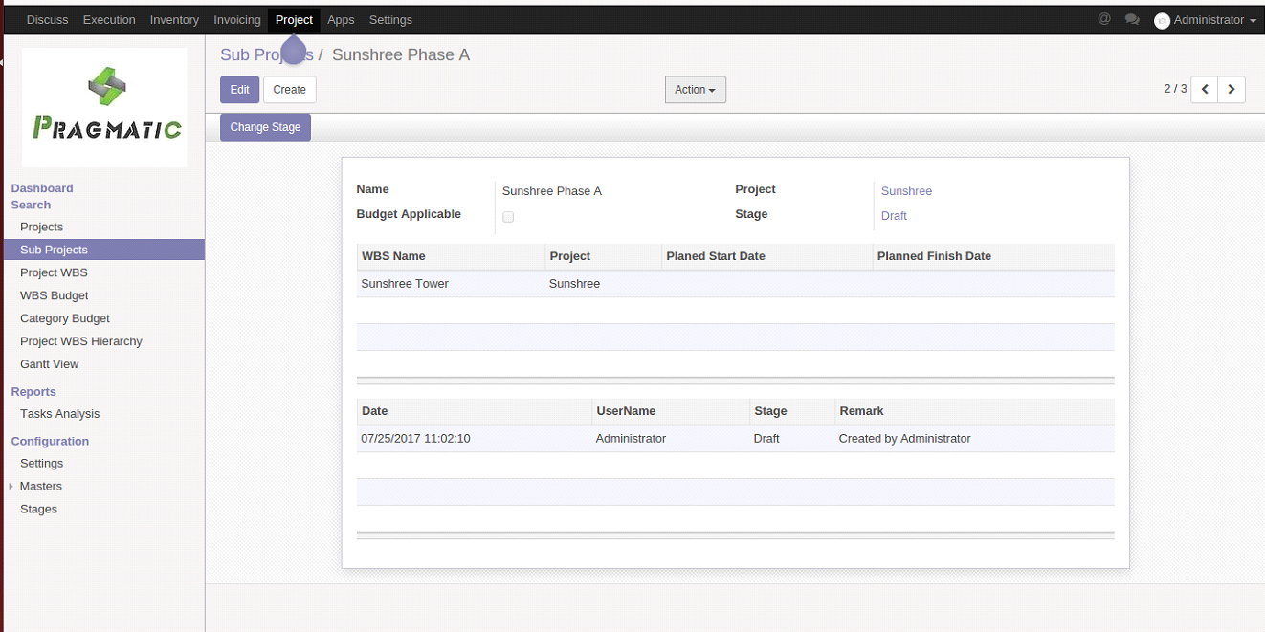Sort by the Planned Finish Date column
The image size is (1265, 632).
(934, 256)
